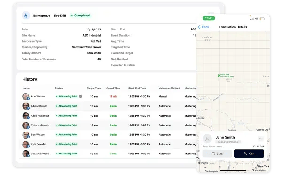
Task: Click Tyler McDonald's At Mustering Point status
Action: (67, 125)
